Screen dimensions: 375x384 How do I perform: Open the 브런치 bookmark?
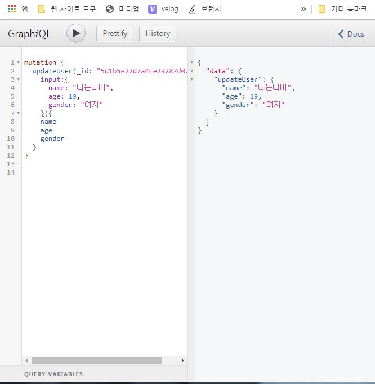click(205, 9)
